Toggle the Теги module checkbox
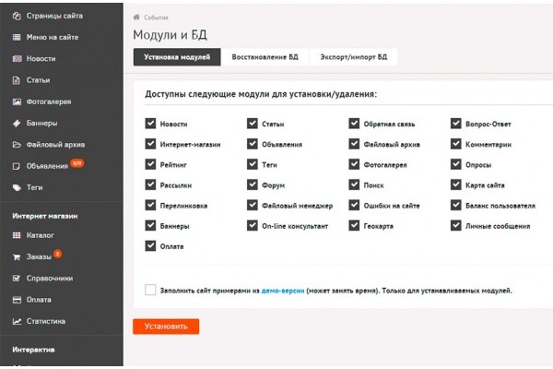Image resolution: width=553 pixels, height=369 pixels. coord(253,164)
